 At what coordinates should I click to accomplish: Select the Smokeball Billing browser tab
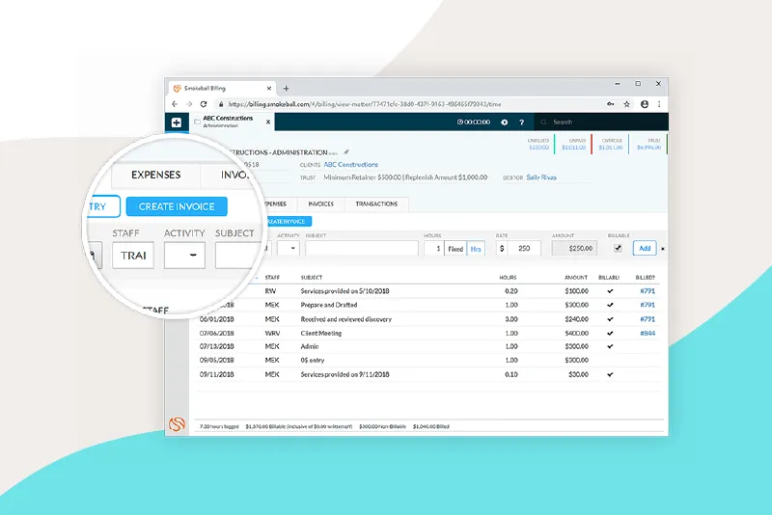point(223,89)
